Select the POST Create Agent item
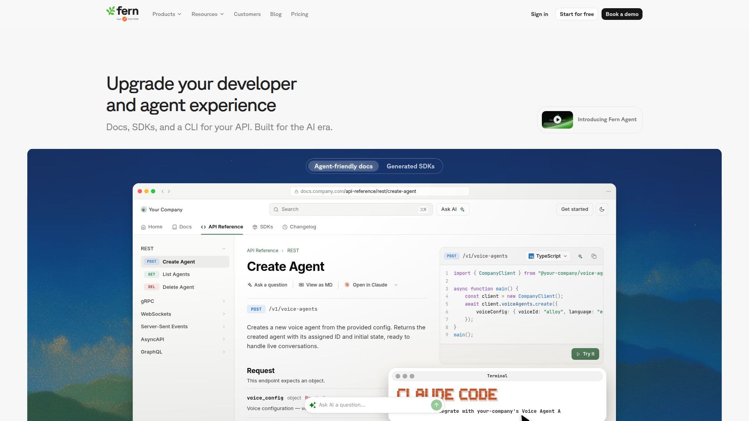This screenshot has width=749, height=421. pyautogui.click(x=185, y=262)
